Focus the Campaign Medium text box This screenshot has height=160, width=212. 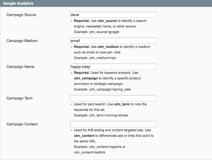tap(113, 41)
